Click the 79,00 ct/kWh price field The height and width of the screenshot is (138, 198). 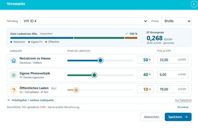(x=173, y=89)
